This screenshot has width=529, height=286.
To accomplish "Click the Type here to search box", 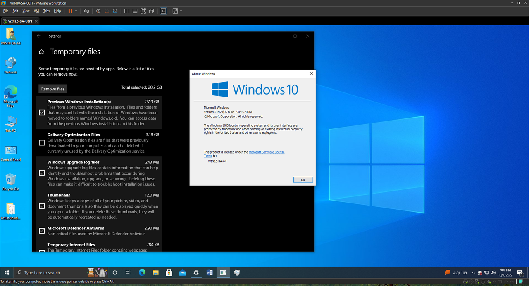I will pos(61,273).
